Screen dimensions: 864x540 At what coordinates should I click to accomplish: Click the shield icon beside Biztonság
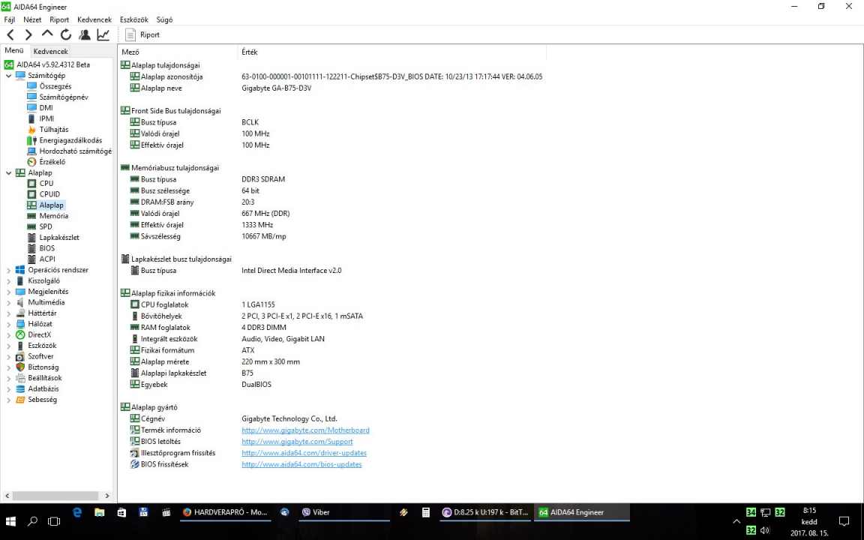point(20,367)
